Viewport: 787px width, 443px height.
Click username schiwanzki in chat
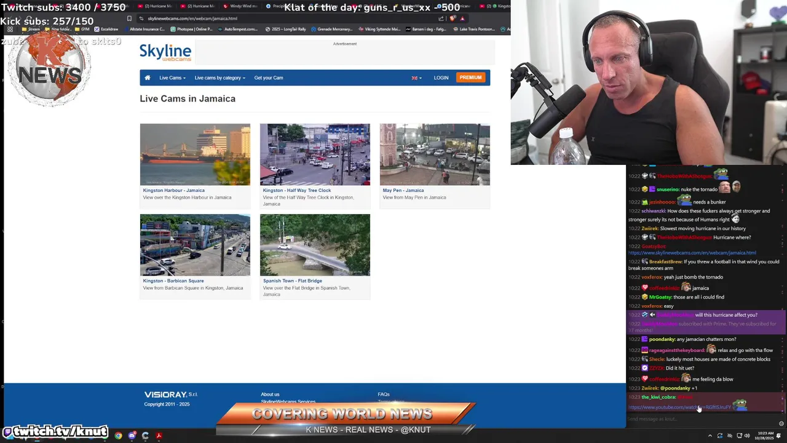[x=653, y=211]
